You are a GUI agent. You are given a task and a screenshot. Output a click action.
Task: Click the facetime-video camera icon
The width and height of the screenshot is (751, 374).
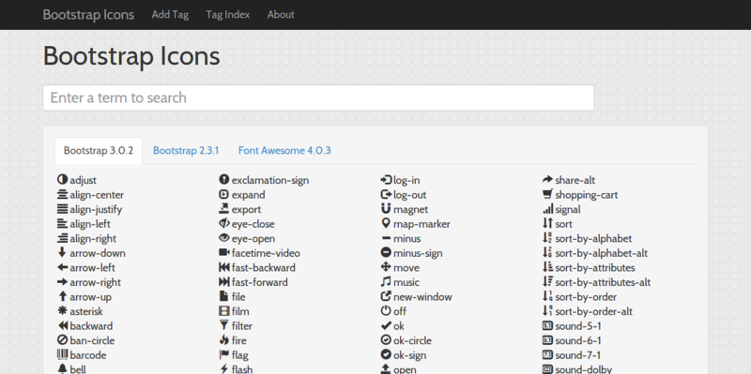224,252
